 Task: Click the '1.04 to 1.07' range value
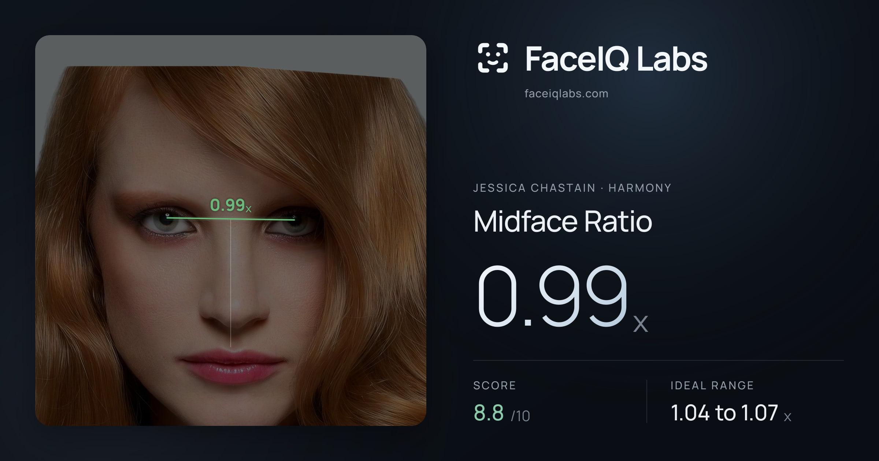pos(724,413)
